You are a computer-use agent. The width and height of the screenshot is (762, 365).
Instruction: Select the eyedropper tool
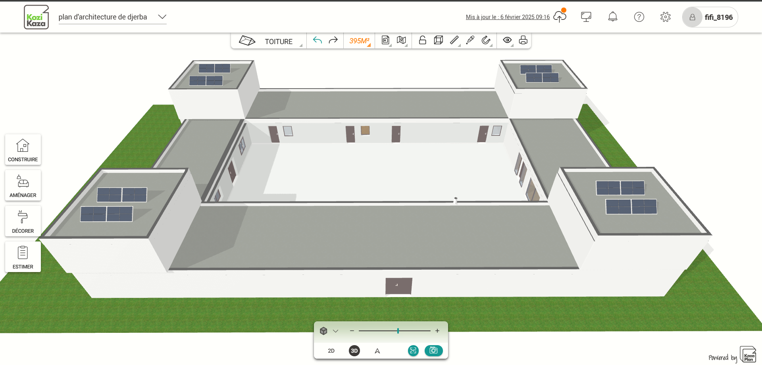pyautogui.click(x=470, y=41)
